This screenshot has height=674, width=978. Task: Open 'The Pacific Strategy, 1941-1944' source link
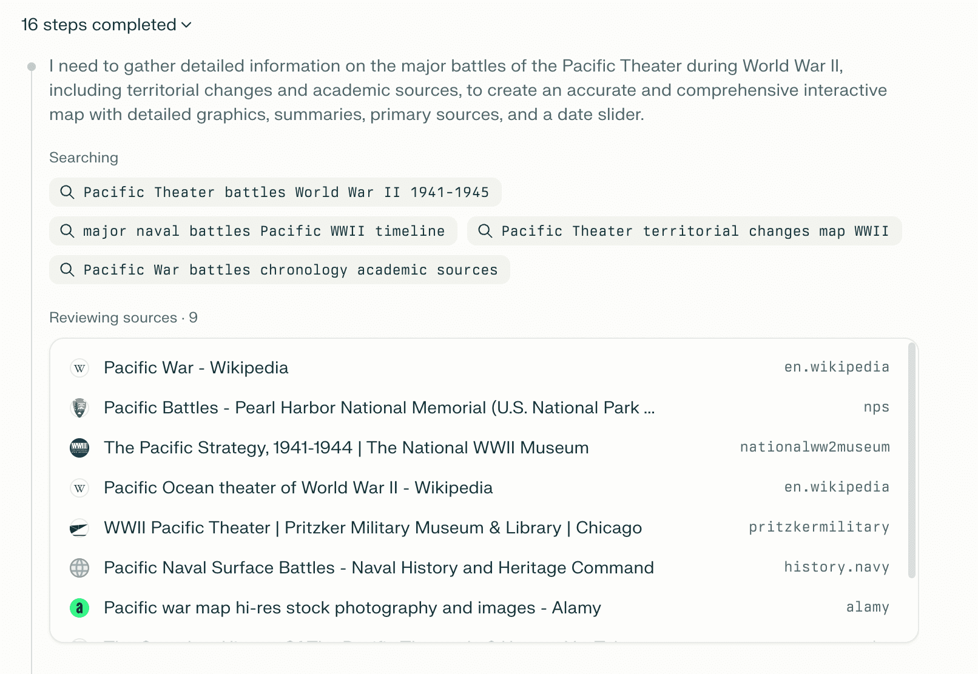point(346,448)
